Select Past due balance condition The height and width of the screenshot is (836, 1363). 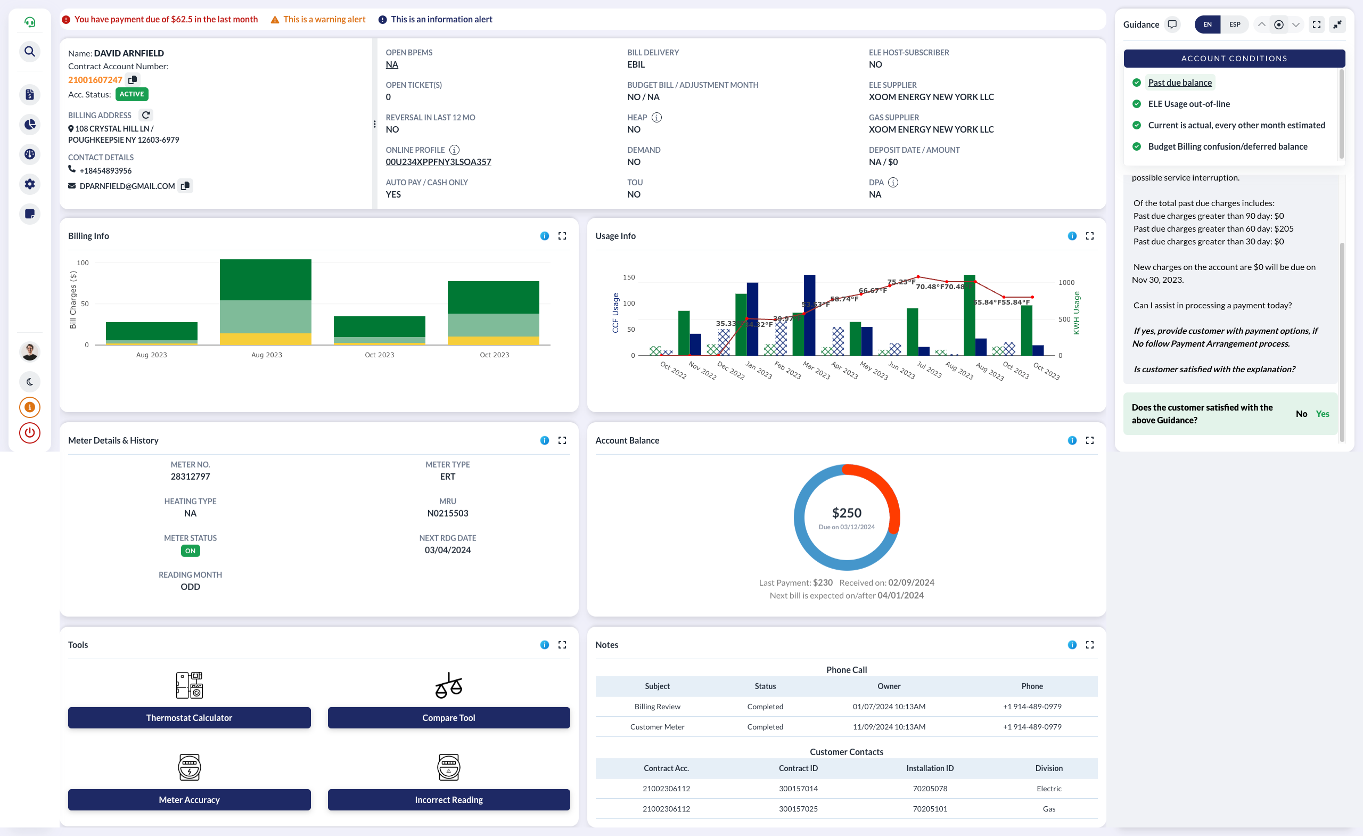click(1179, 83)
